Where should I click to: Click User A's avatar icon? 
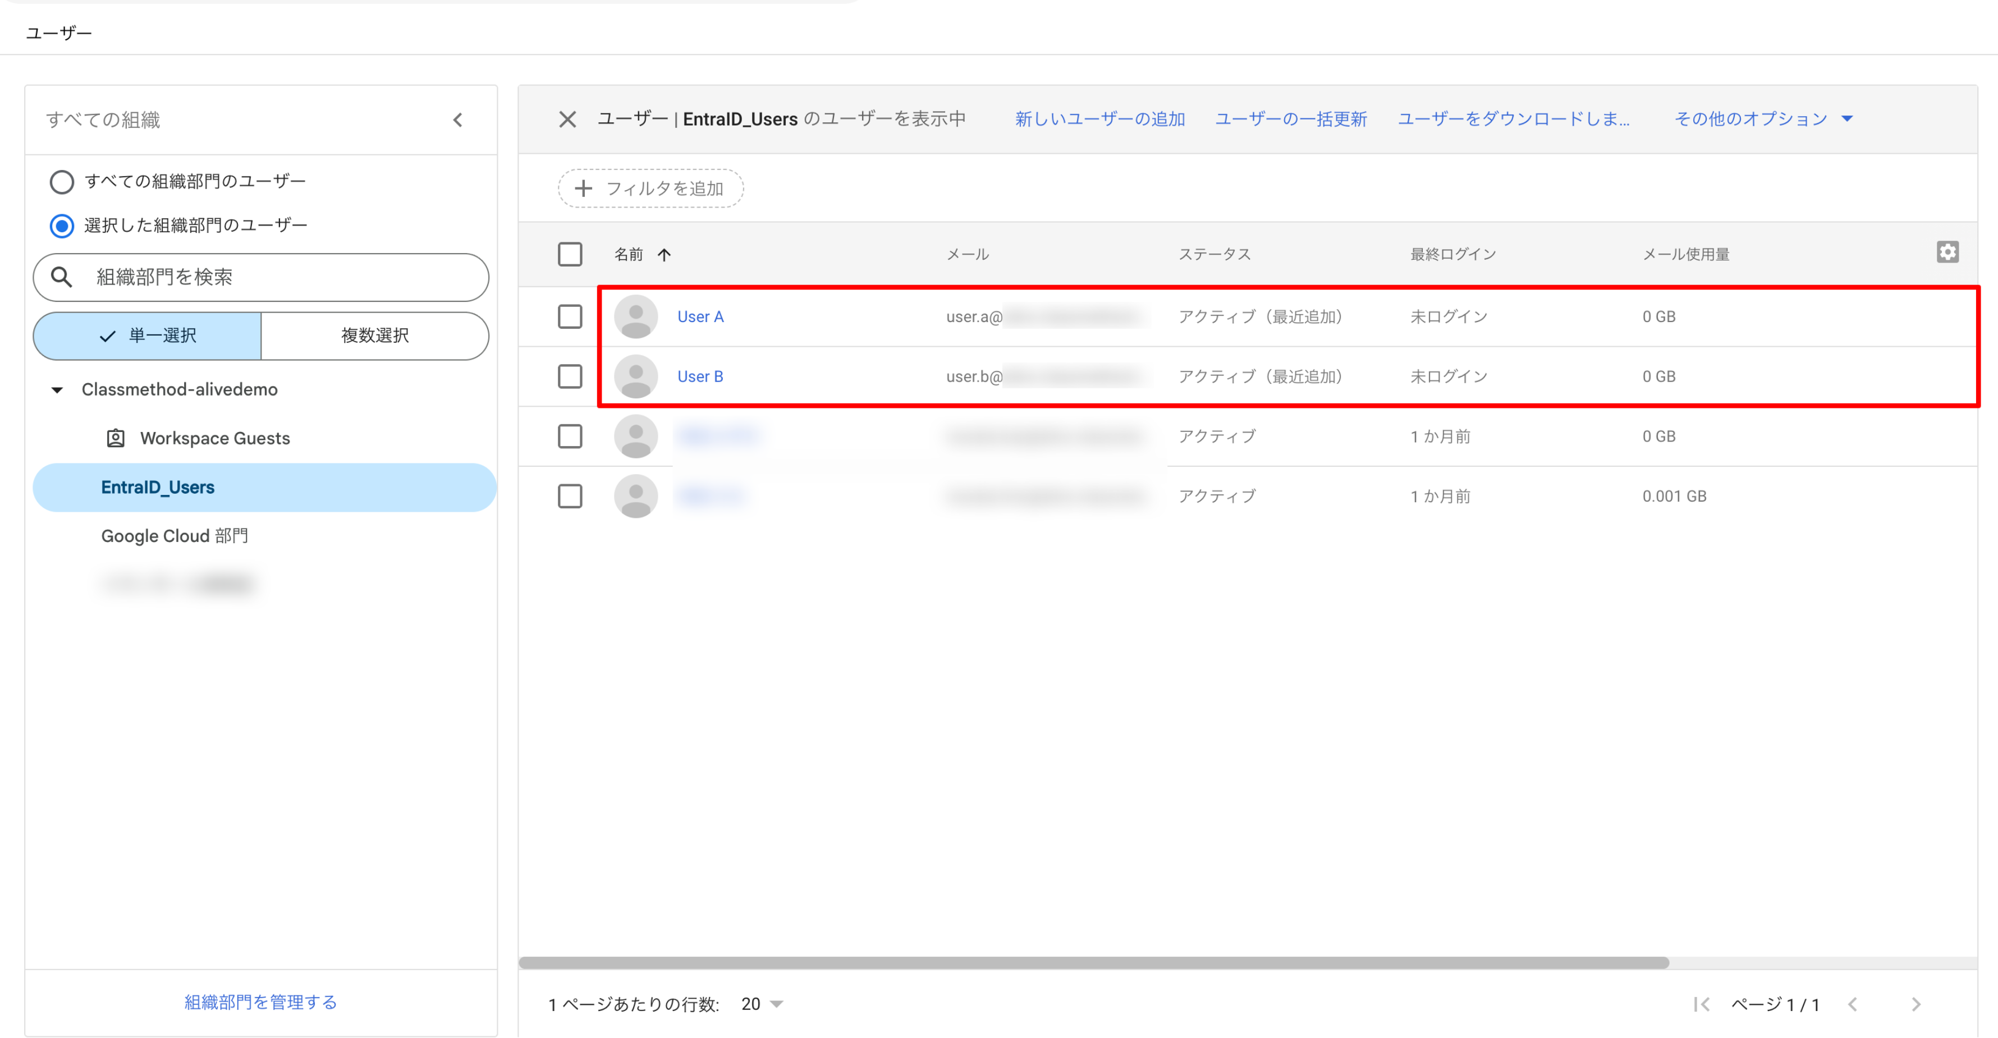point(635,315)
